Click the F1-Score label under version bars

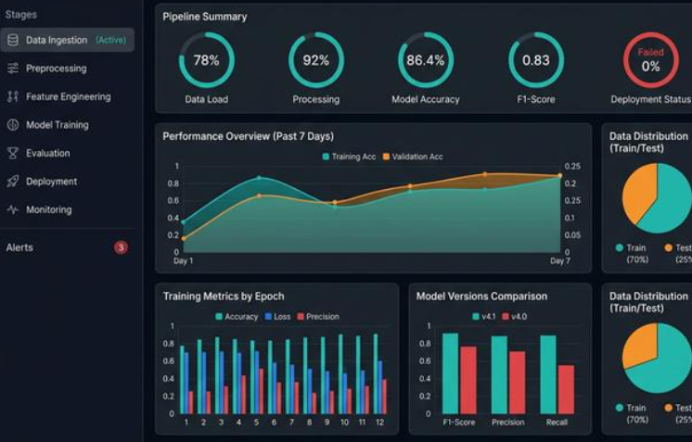459,423
